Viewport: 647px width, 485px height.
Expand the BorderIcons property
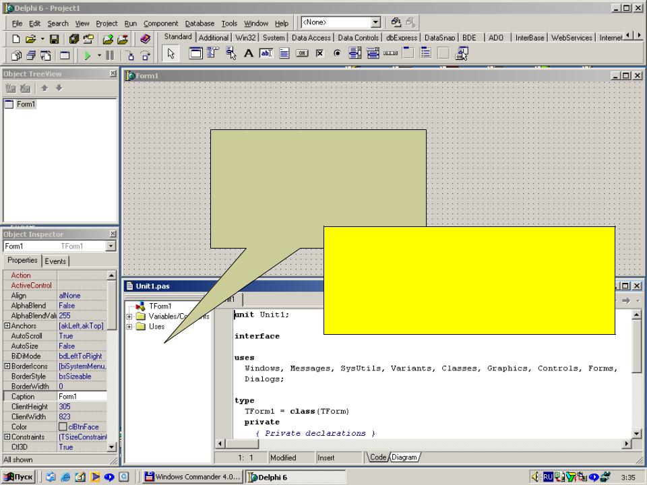coord(7,366)
